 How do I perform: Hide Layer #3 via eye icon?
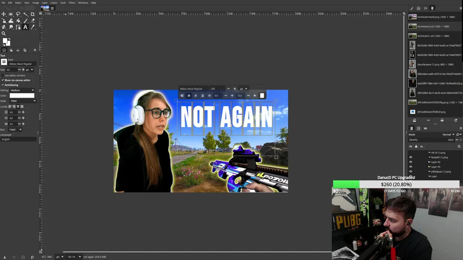coord(411,167)
